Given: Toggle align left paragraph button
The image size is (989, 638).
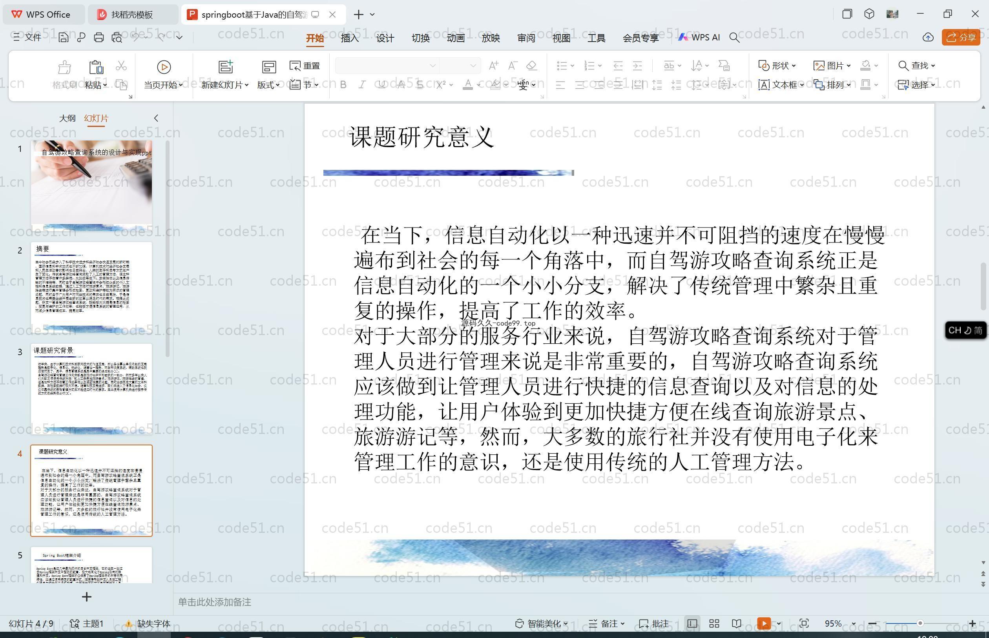Looking at the screenshot, I should pyautogui.click(x=560, y=86).
